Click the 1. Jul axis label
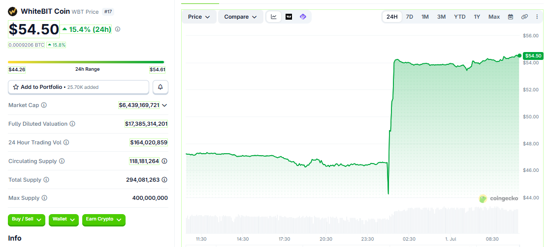Image resolution: width=549 pixels, height=247 pixels. point(451,239)
